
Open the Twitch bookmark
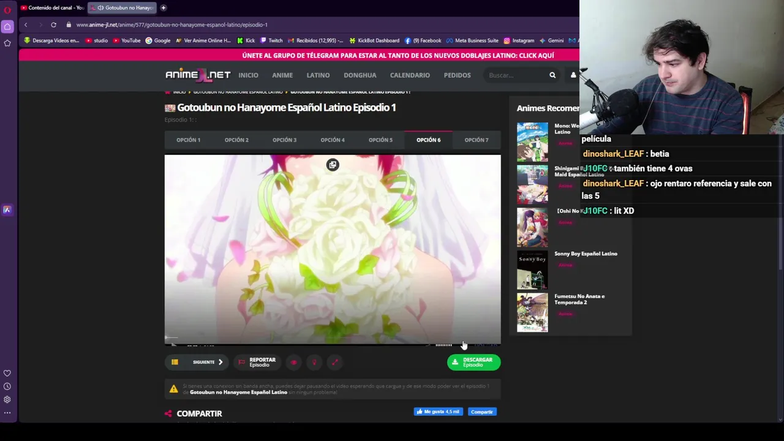tap(271, 40)
